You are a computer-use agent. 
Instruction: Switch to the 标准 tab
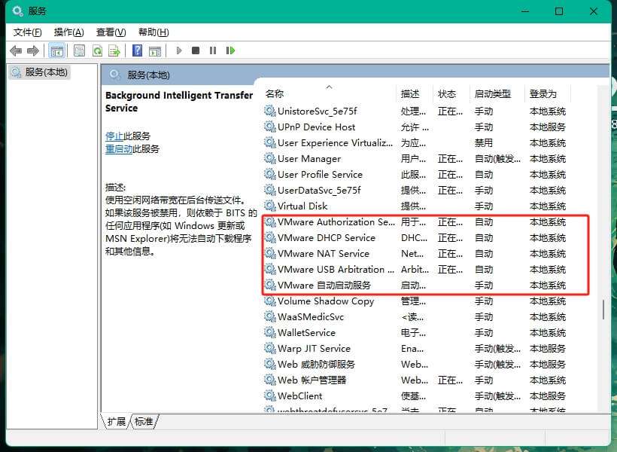144,421
